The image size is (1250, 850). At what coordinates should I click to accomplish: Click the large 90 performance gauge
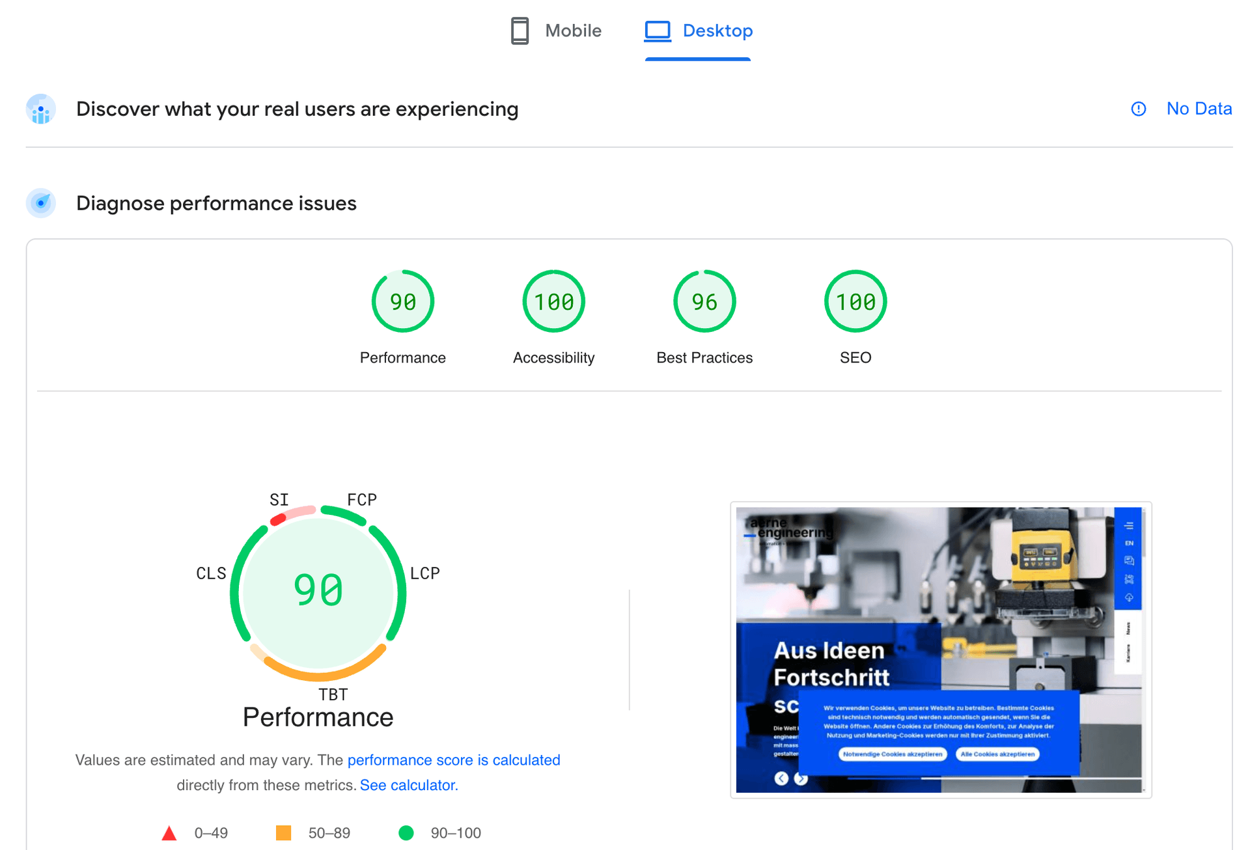click(318, 592)
